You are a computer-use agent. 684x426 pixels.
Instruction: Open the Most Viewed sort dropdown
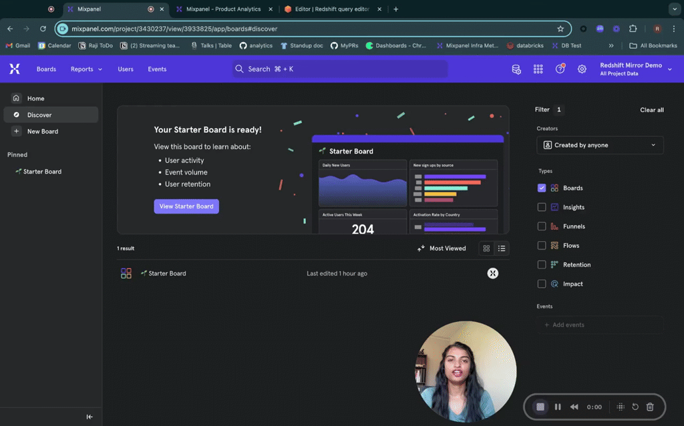[x=442, y=248]
